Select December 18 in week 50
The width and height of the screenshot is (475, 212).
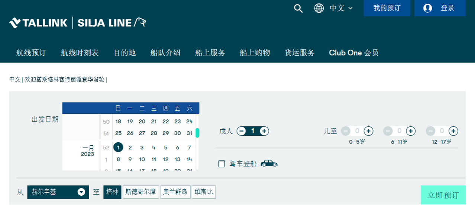(118, 121)
